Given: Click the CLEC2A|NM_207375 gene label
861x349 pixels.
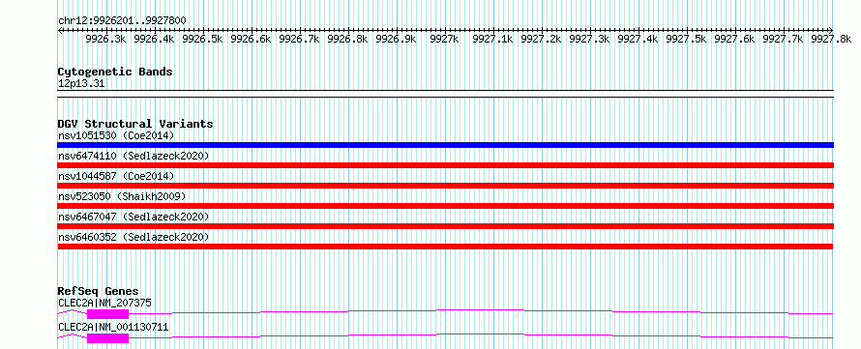Looking at the screenshot, I should (x=104, y=303).
